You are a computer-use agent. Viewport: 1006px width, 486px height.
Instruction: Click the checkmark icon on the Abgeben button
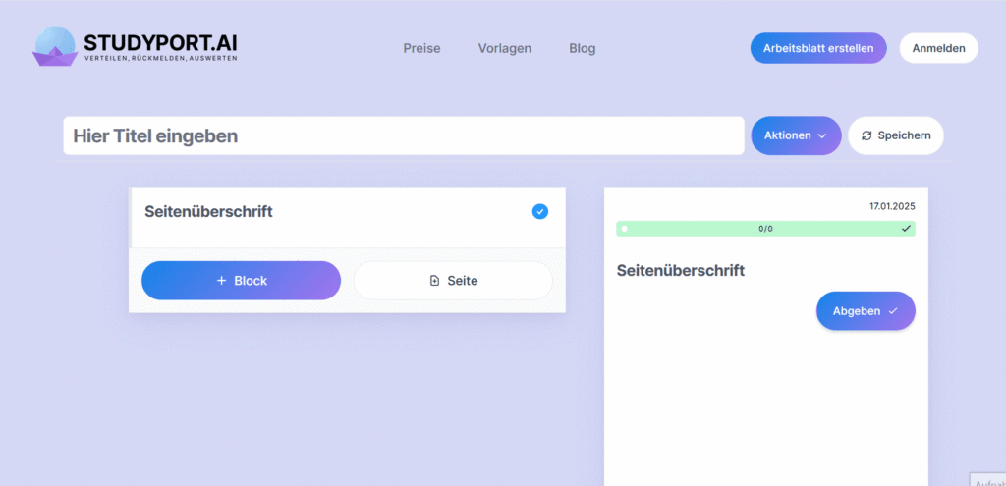click(893, 311)
